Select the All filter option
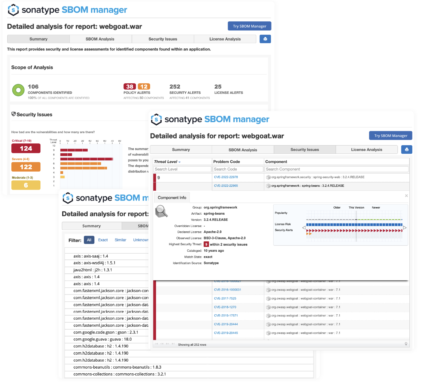The height and width of the screenshot is (383, 424). [x=89, y=240]
